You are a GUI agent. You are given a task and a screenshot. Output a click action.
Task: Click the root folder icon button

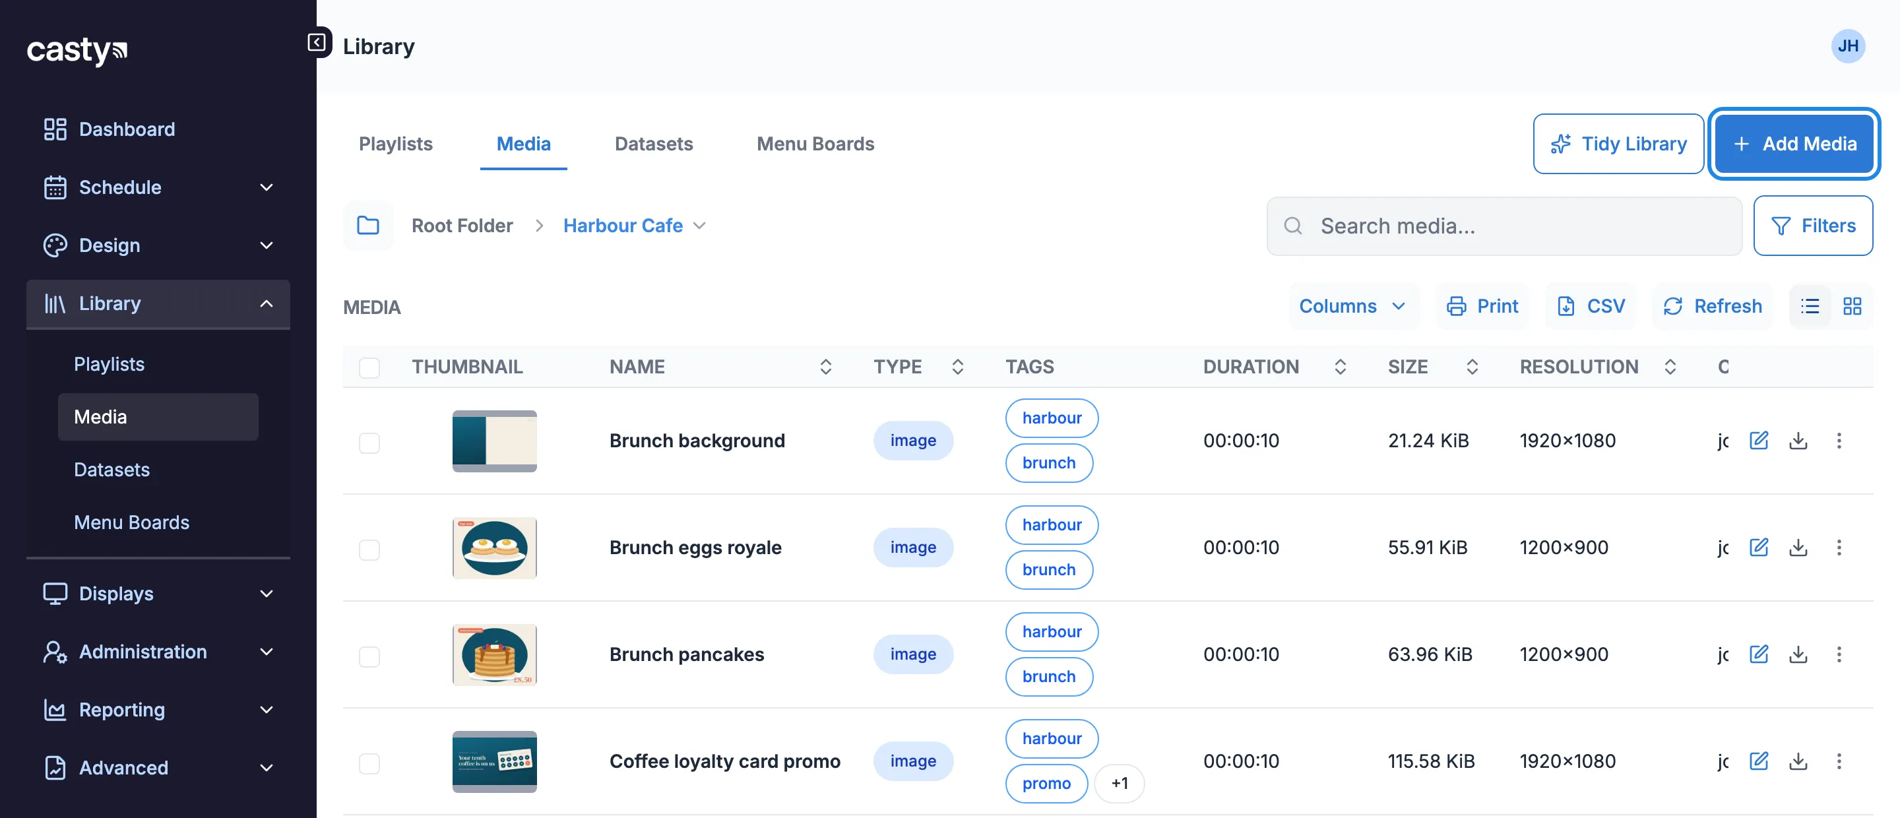368,225
